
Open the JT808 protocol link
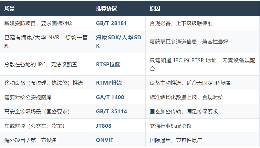click(104, 126)
